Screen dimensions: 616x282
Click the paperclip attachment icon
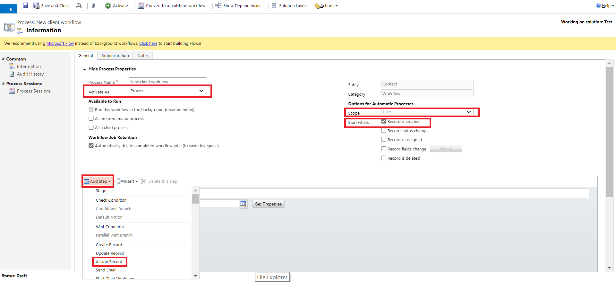93,5
